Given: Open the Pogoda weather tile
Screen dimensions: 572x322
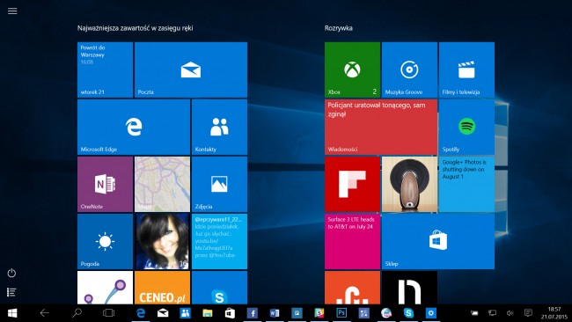Looking at the screenshot, I should click(x=105, y=241).
